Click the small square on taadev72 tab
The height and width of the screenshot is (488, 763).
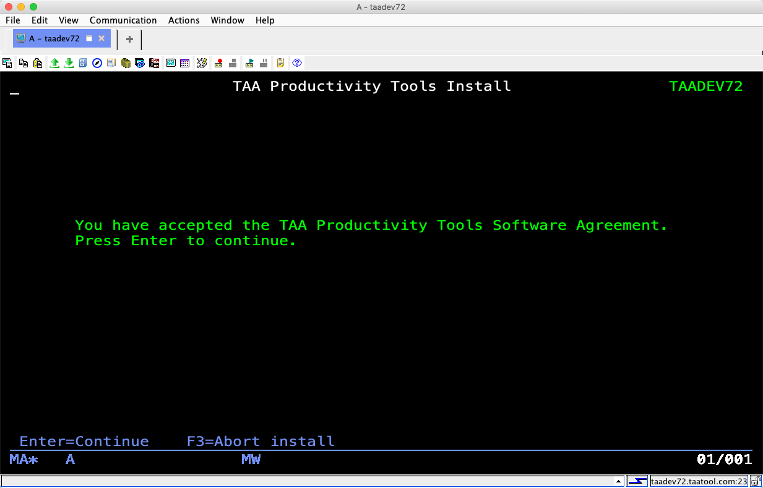coord(89,38)
